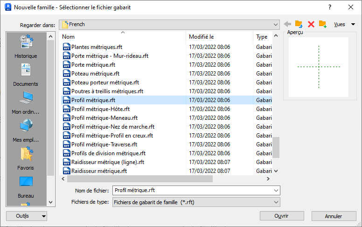Select Mon ordinateur sidebar shortcut
Screen dimensions: 362x227
pyautogui.click(x=26, y=102)
